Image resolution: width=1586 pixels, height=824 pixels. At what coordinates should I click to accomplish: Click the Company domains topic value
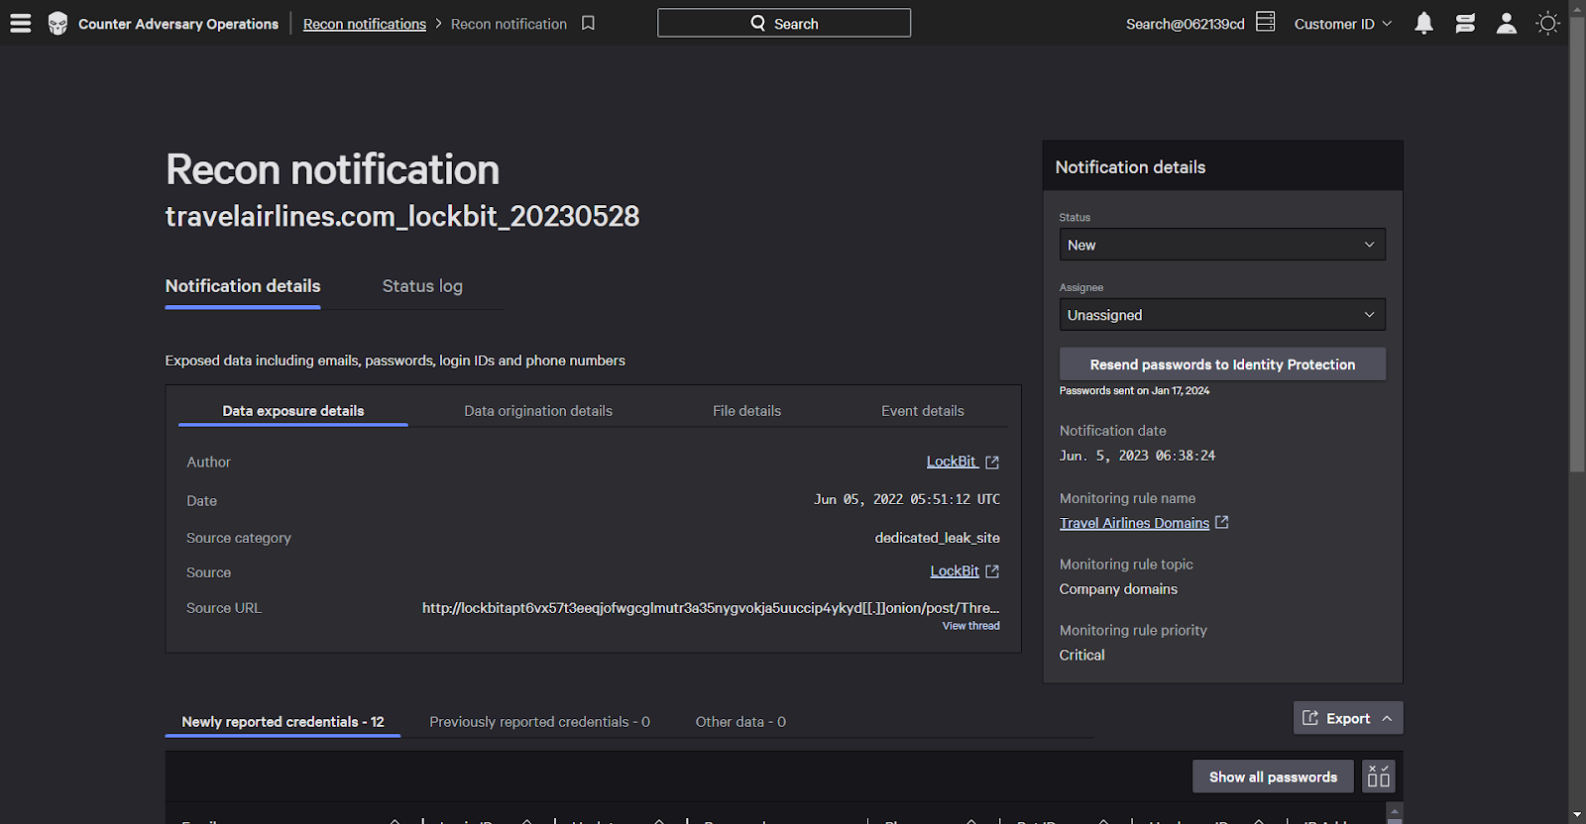coord(1118,589)
